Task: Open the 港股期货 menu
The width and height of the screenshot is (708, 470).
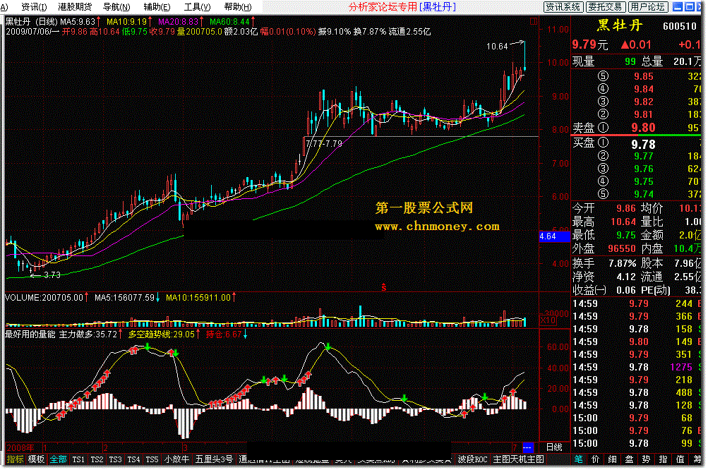Action: coord(75,7)
